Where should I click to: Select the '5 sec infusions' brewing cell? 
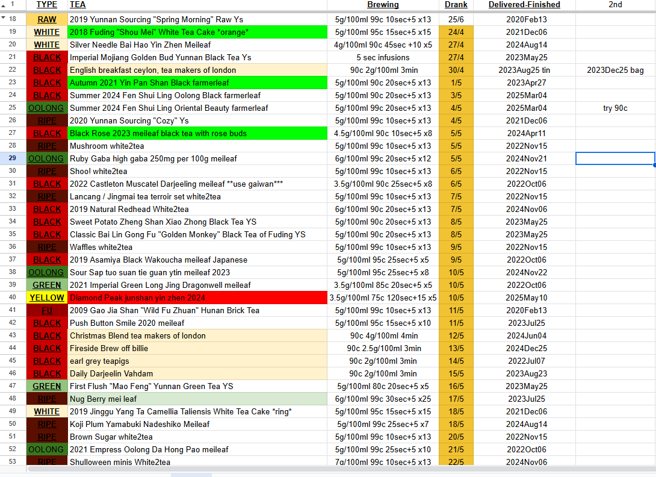383,57
